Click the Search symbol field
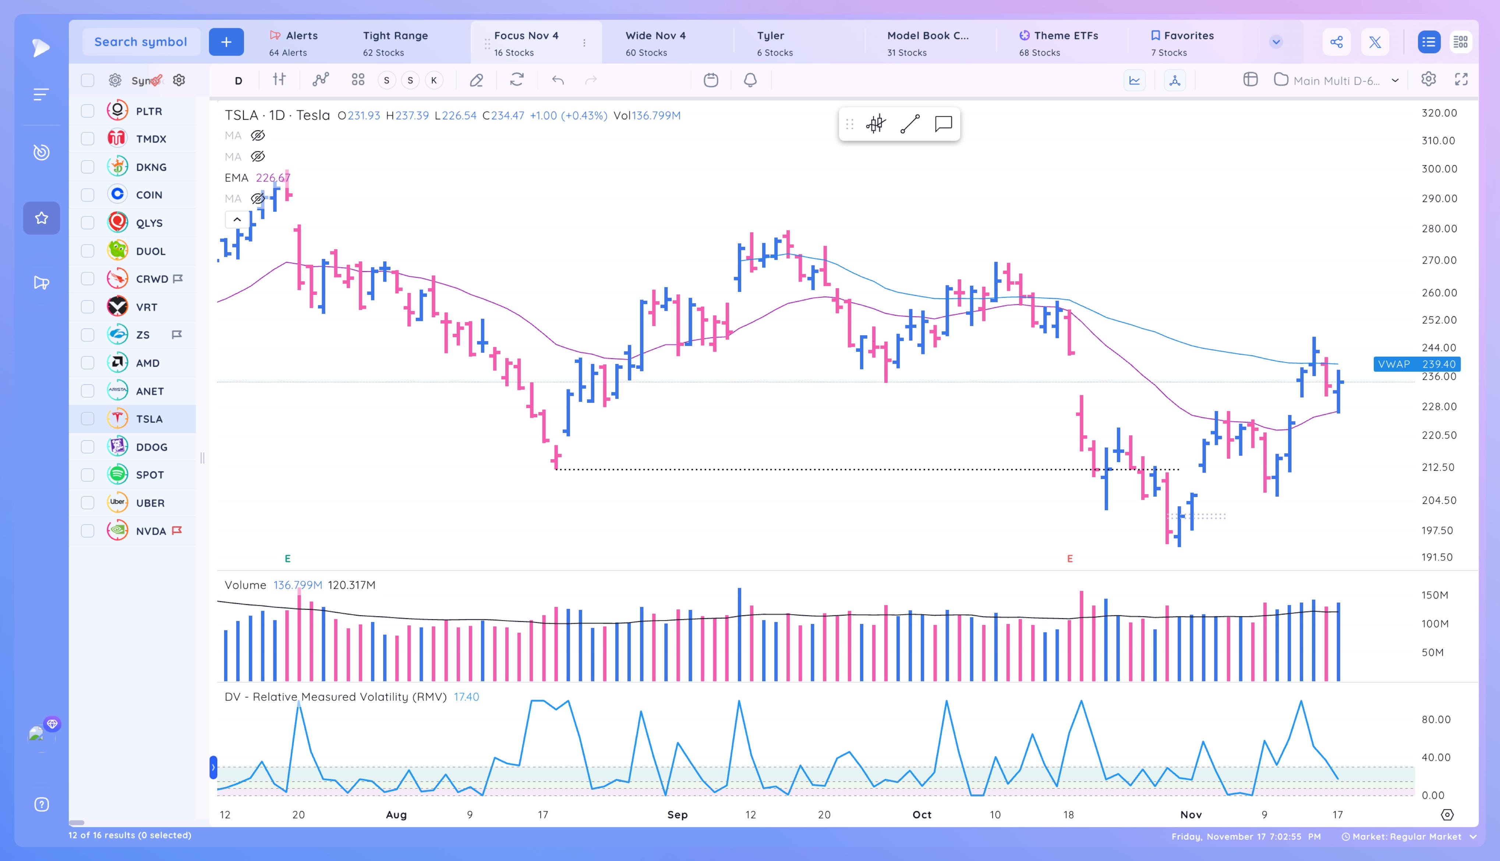The width and height of the screenshot is (1500, 861). pyautogui.click(x=141, y=42)
